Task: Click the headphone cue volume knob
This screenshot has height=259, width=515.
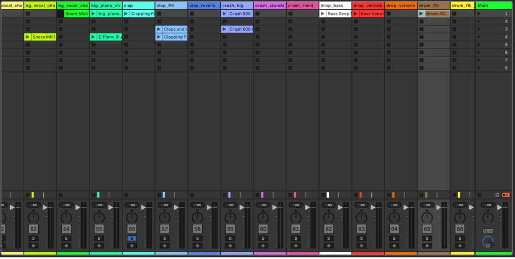Action: pyautogui.click(x=488, y=242)
